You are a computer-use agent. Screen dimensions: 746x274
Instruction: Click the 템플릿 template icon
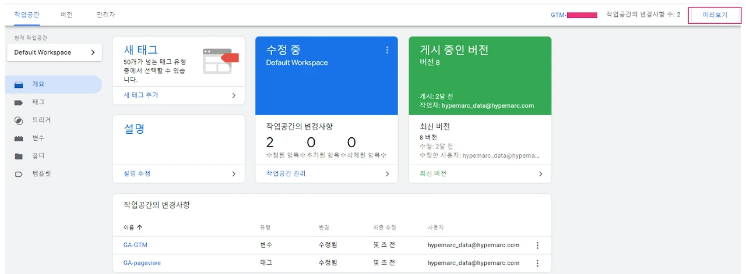19,175
